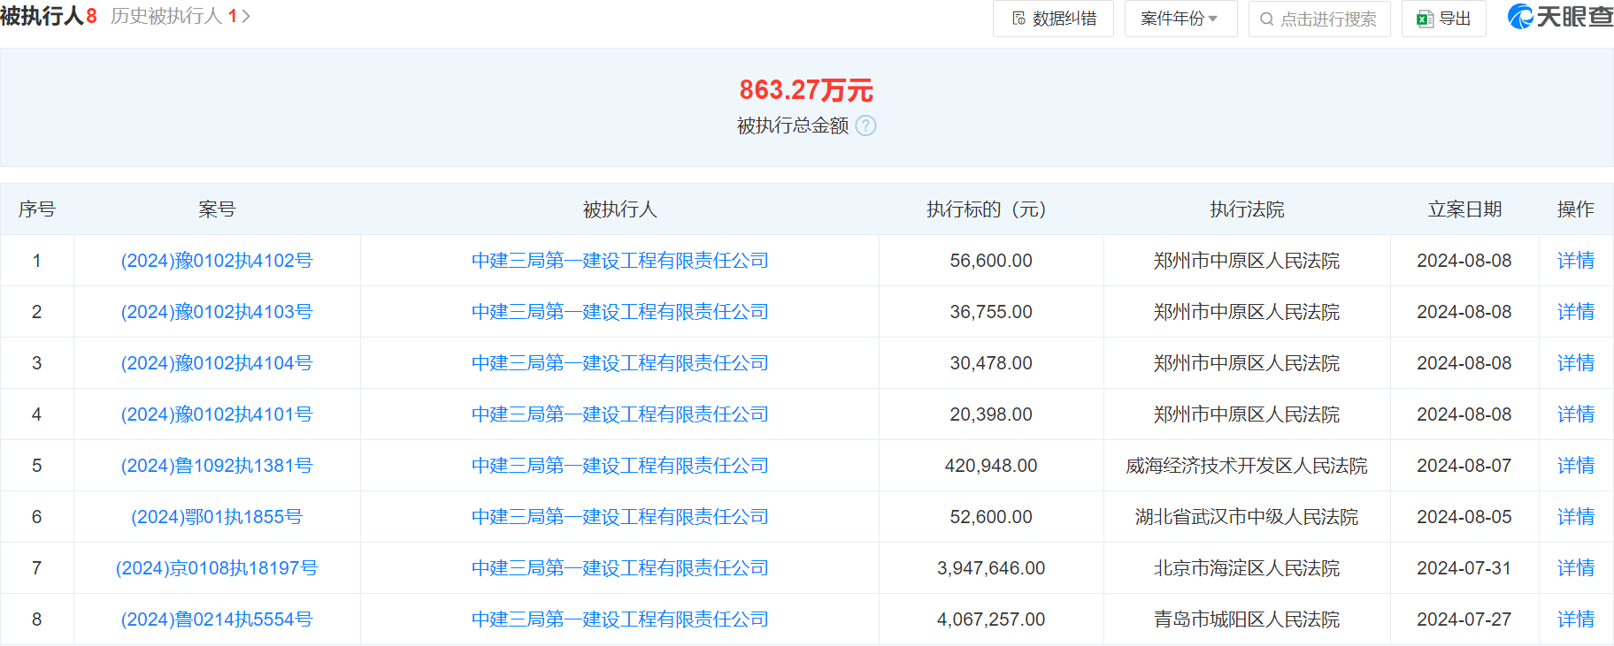
Task: View 详情 for case 执1855号
Action: 1576,517
